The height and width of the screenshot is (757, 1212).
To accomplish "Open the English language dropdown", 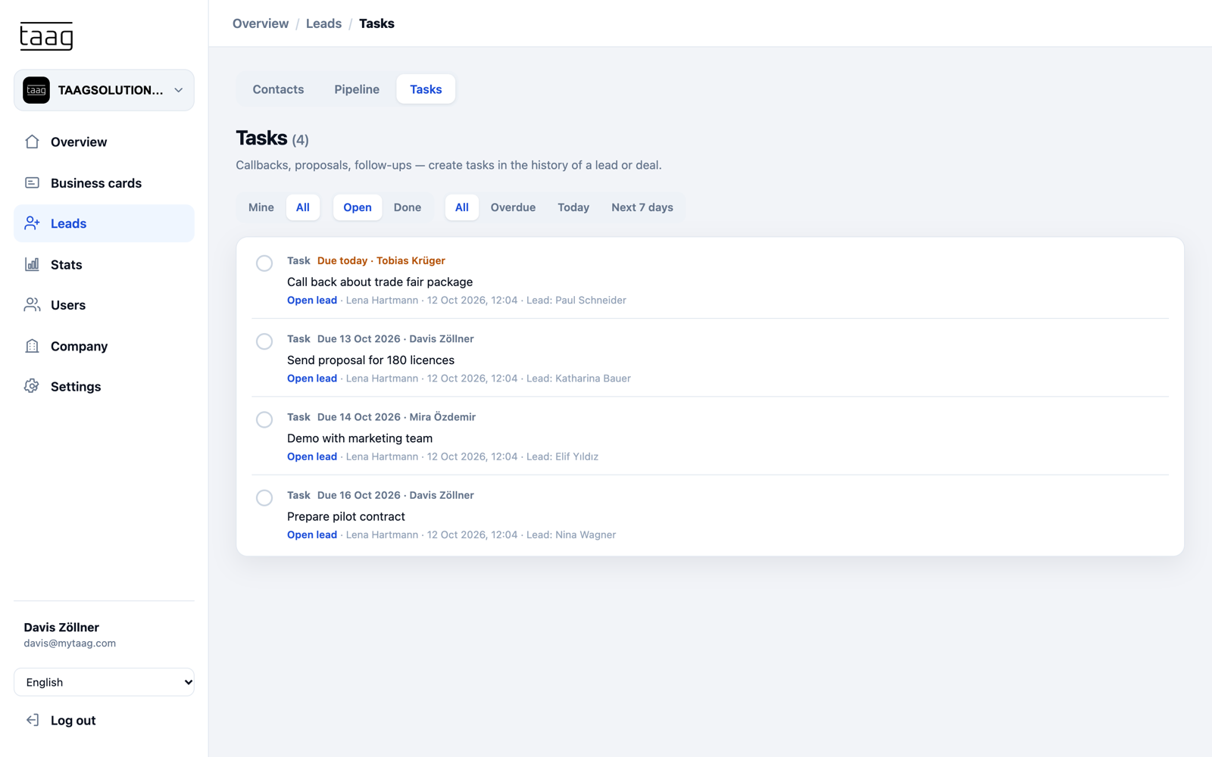I will click(104, 682).
